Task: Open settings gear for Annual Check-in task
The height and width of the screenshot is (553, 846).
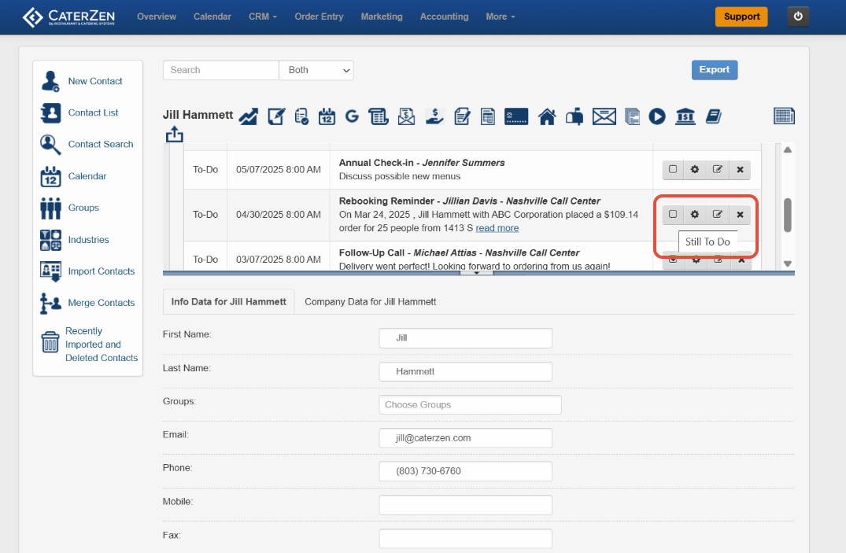Action: [695, 169]
